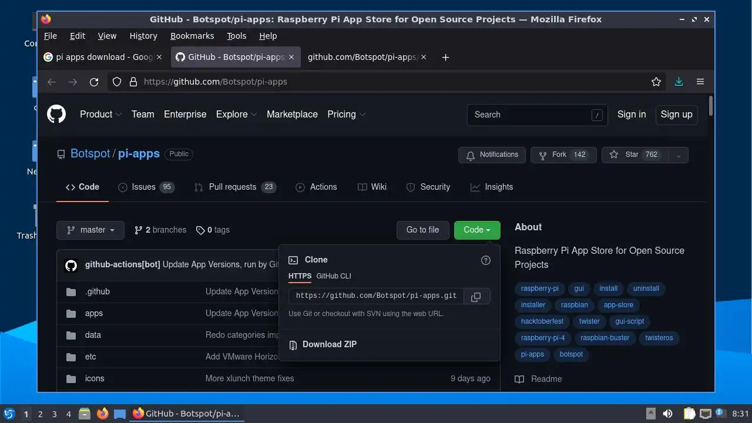Click the forward navigation arrow

coord(73,82)
